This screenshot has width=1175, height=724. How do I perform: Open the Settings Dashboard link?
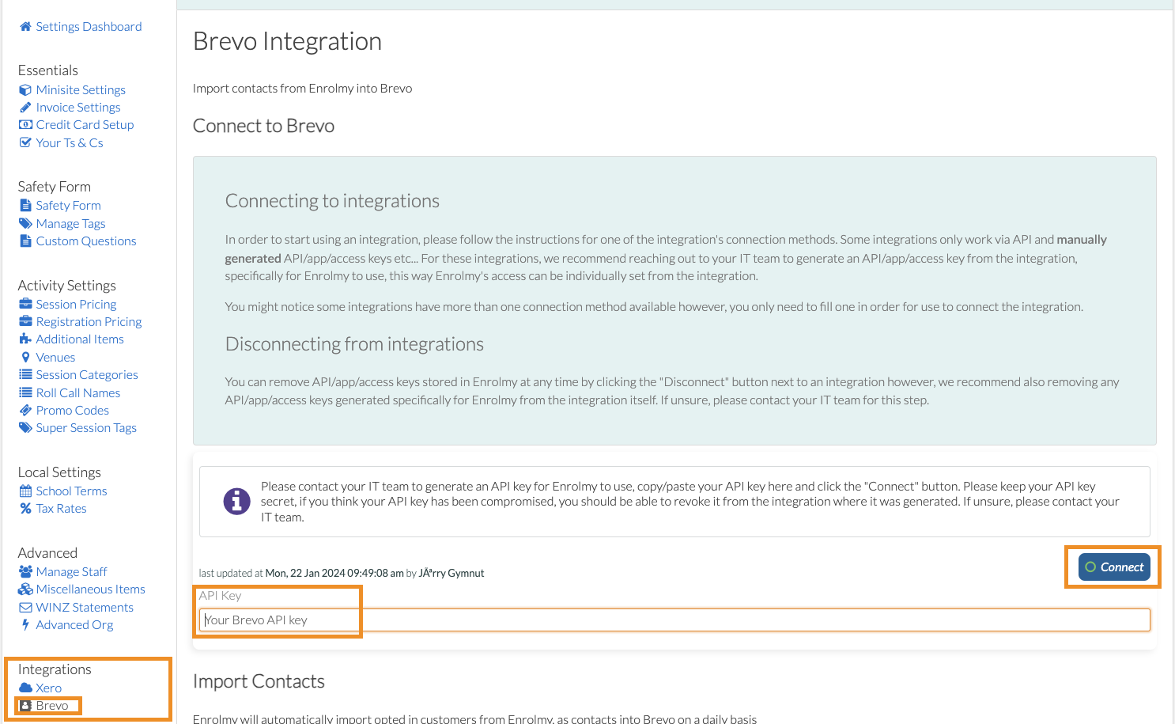point(89,27)
